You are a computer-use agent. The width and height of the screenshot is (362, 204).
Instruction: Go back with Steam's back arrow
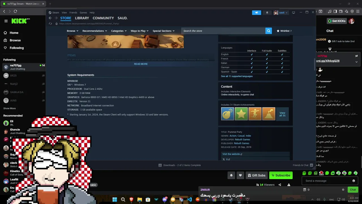(x=50, y=18)
